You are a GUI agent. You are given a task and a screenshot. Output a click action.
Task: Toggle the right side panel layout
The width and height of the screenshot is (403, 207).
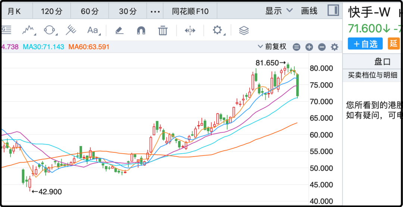point(333,10)
